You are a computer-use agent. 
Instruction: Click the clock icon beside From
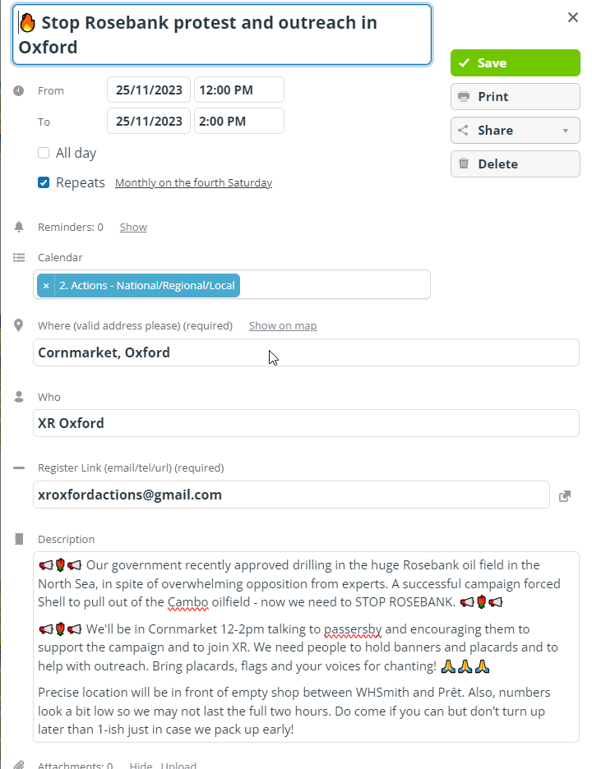(x=19, y=90)
